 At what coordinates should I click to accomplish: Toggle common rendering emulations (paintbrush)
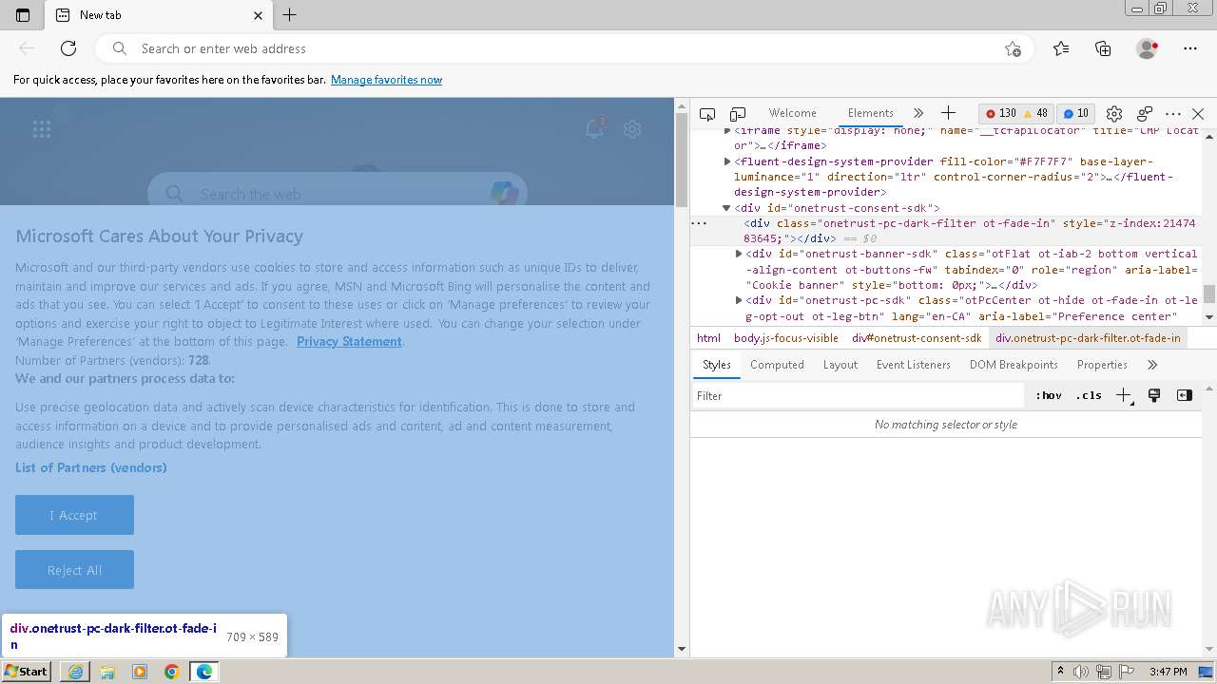(x=1154, y=396)
